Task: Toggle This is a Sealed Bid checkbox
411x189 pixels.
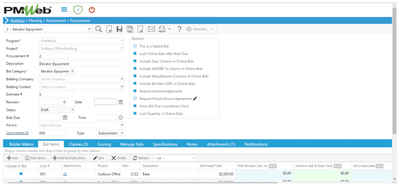Action: tap(135, 46)
